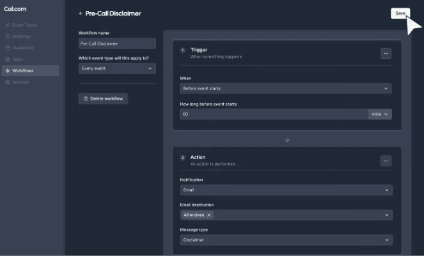This screenshot has height=256, width=424.
Task: Go back using the arrow beside title
Action: click(x=81, y=13)
